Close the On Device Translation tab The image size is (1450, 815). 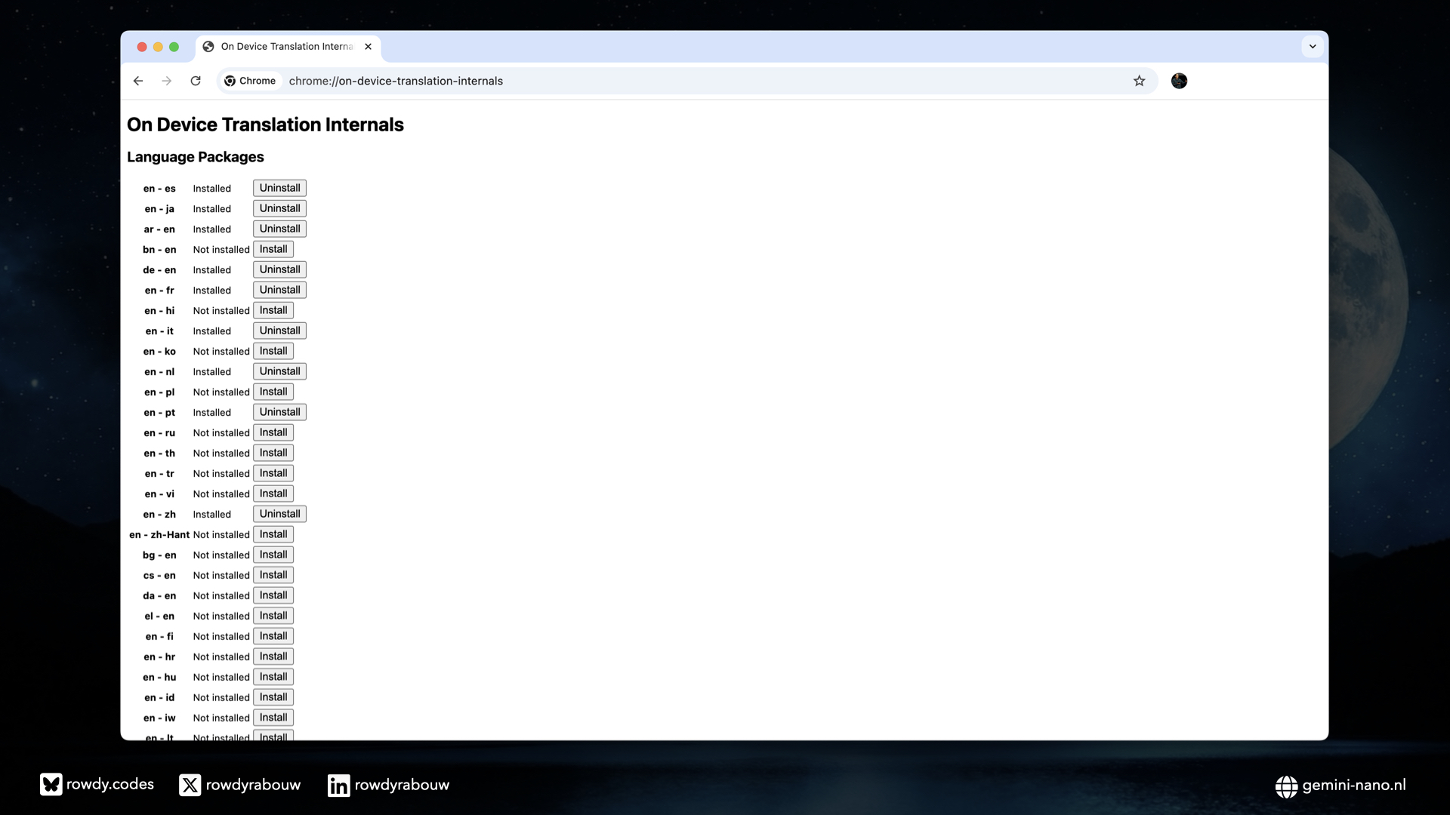(x=368, y=47)
